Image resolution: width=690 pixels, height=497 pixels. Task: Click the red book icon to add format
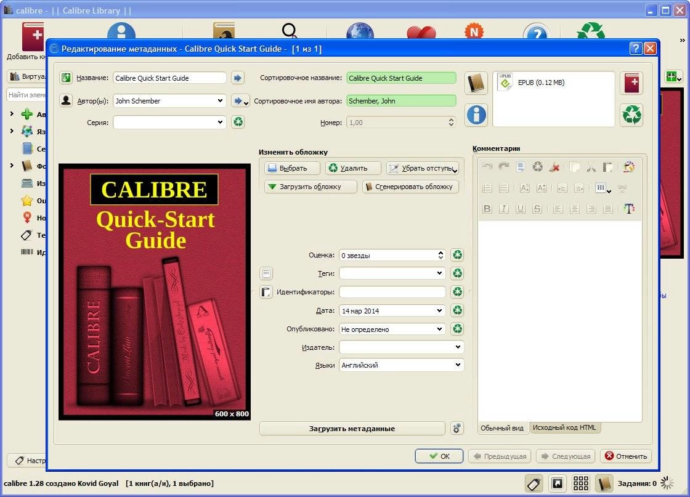coord(631,83)
